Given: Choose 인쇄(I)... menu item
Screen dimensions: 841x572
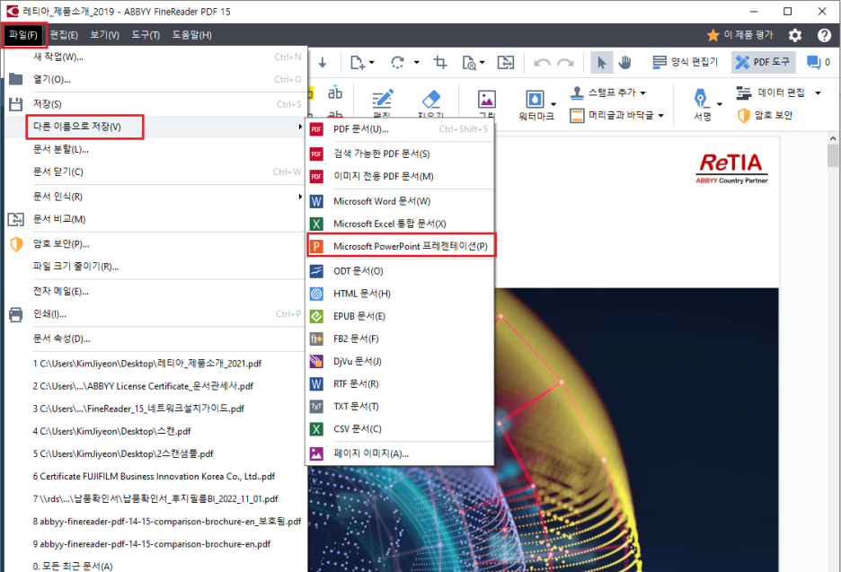Looking at the screenshot, I should coord(155,313).
